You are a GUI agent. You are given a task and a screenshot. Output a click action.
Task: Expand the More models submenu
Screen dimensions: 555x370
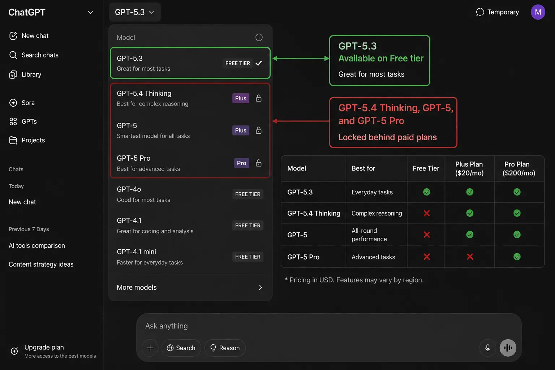(190, 287)
